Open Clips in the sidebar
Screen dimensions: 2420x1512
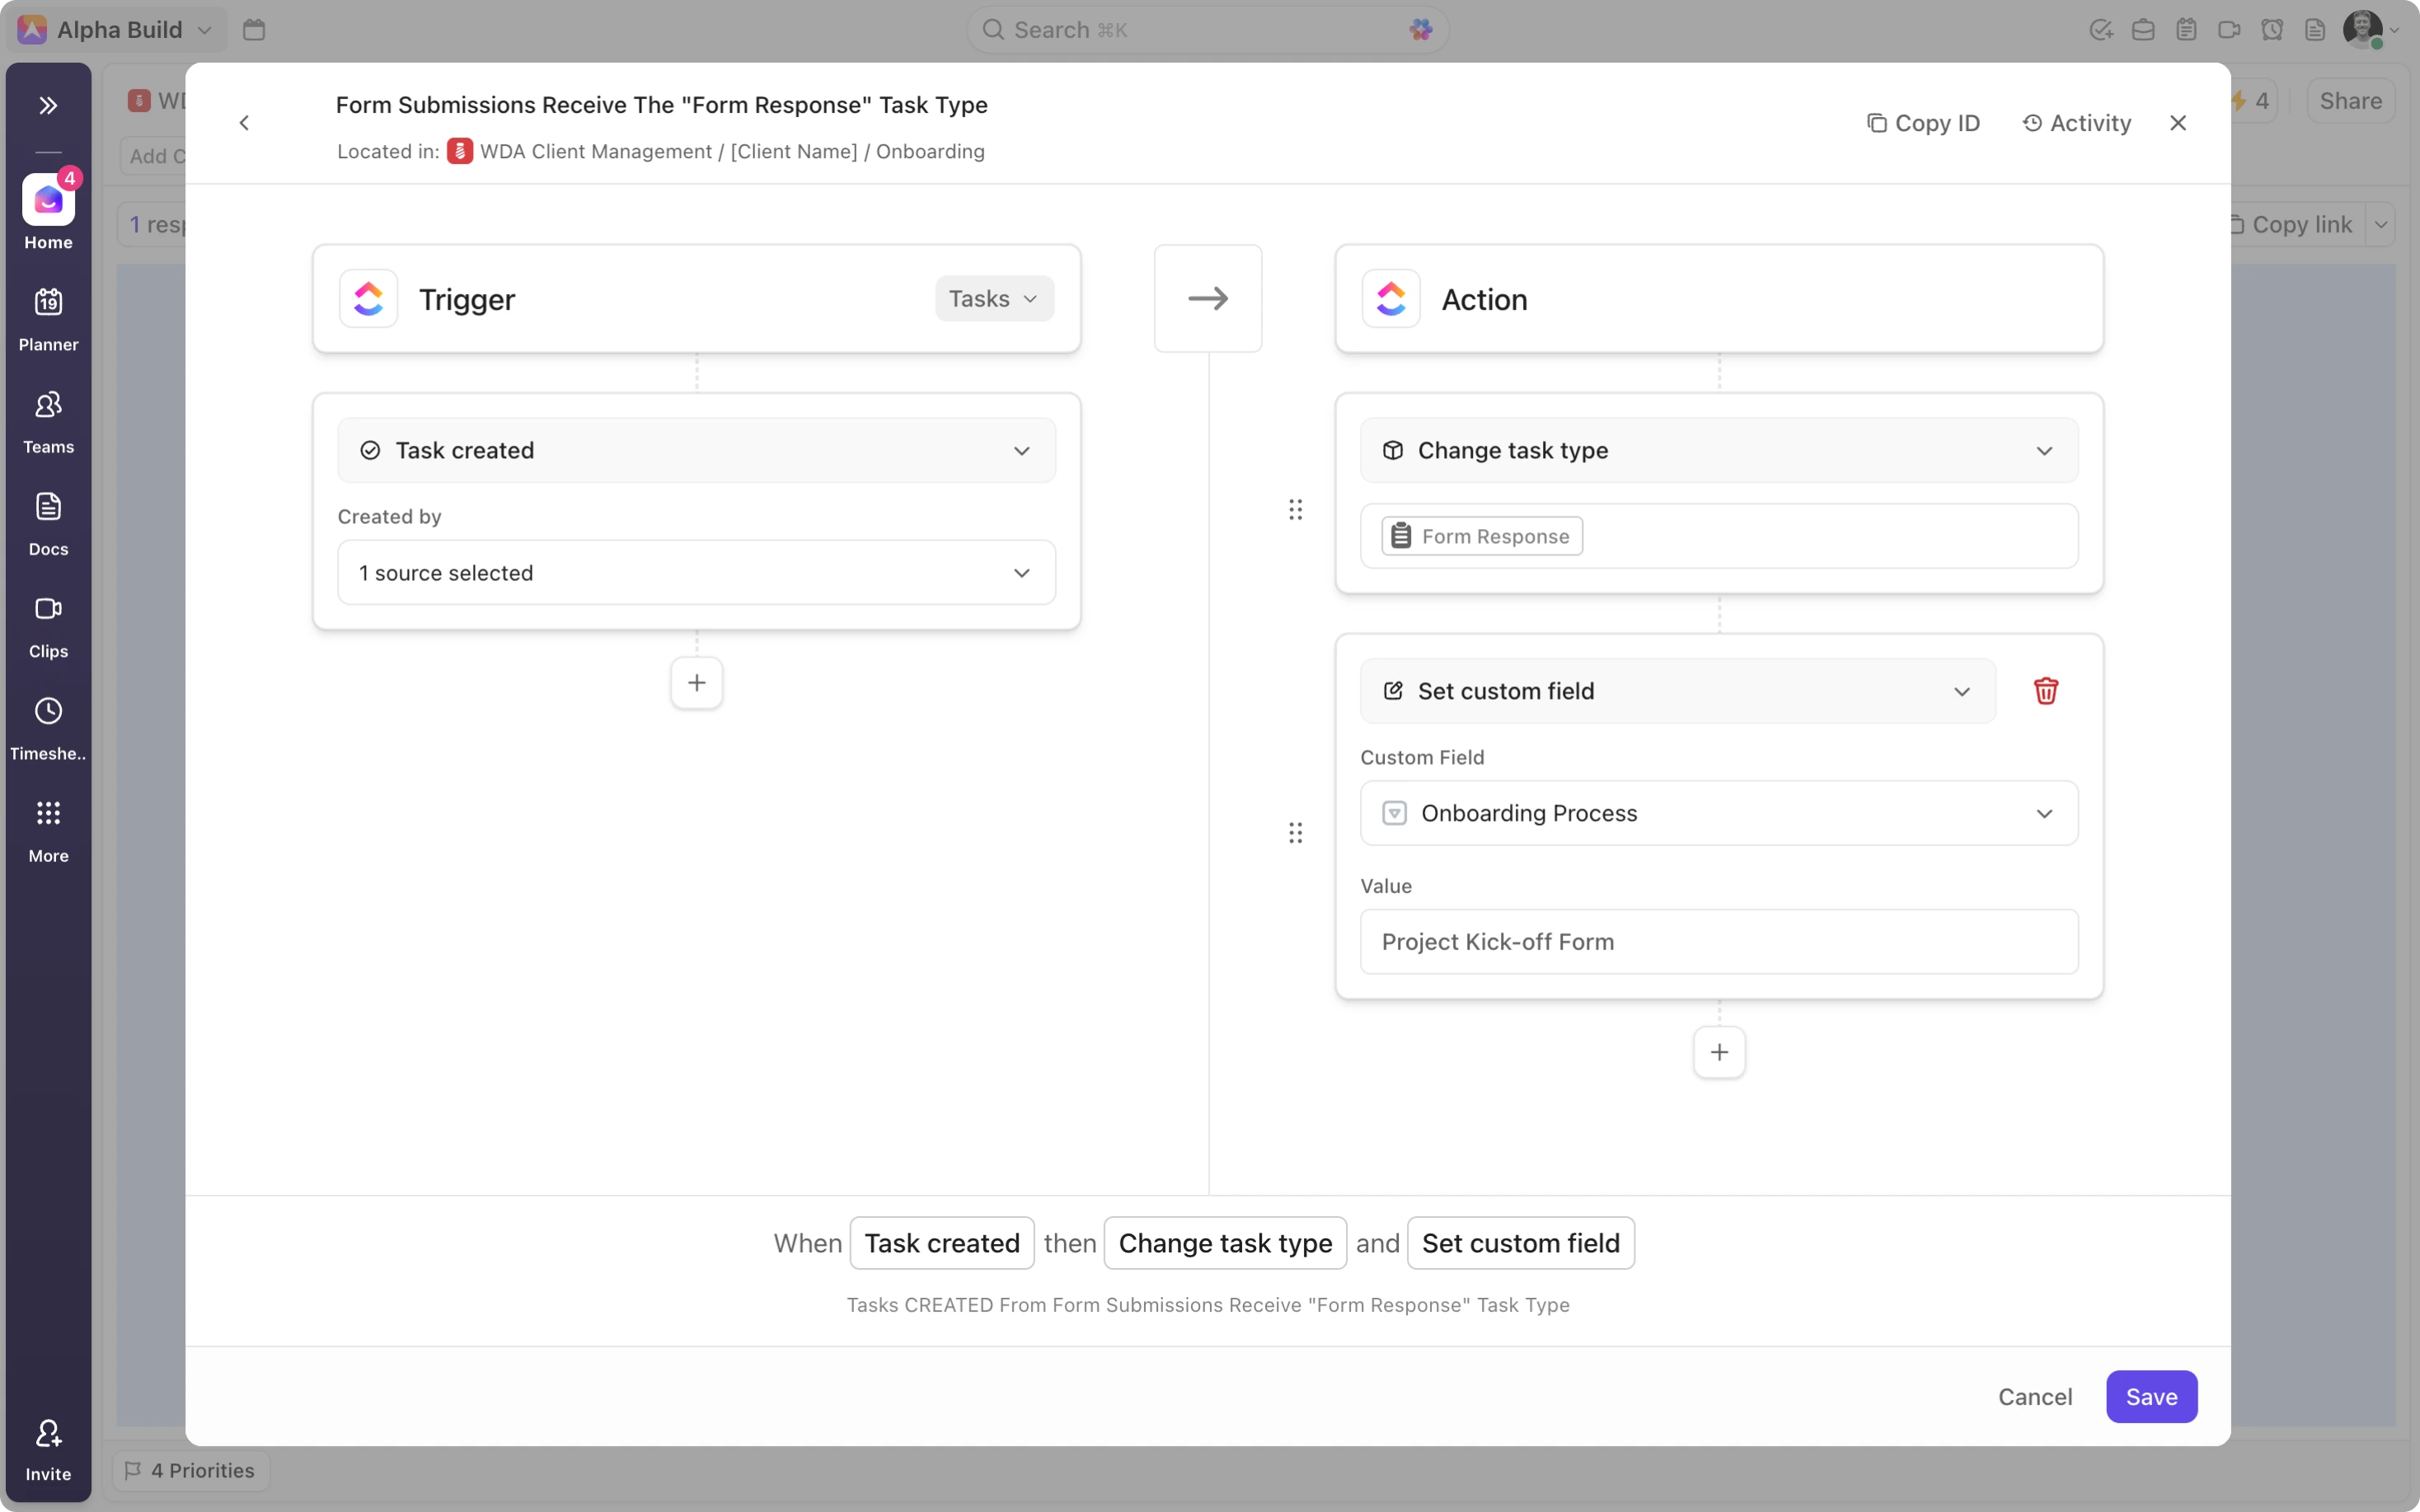[48, 625]
